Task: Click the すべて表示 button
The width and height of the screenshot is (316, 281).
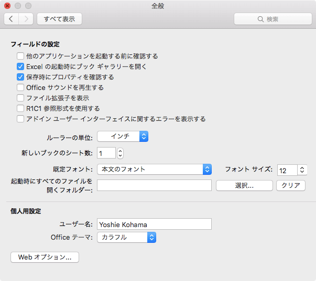Action: pyautogui.click(x=59, y=19)
